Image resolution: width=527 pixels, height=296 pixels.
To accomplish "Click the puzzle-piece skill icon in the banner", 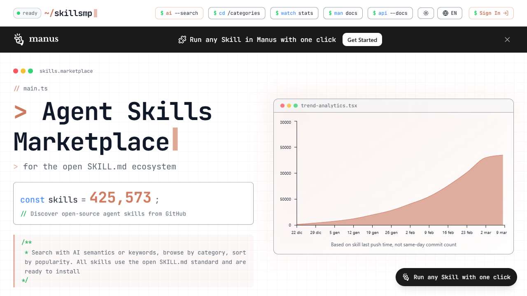I will point(182,39).
